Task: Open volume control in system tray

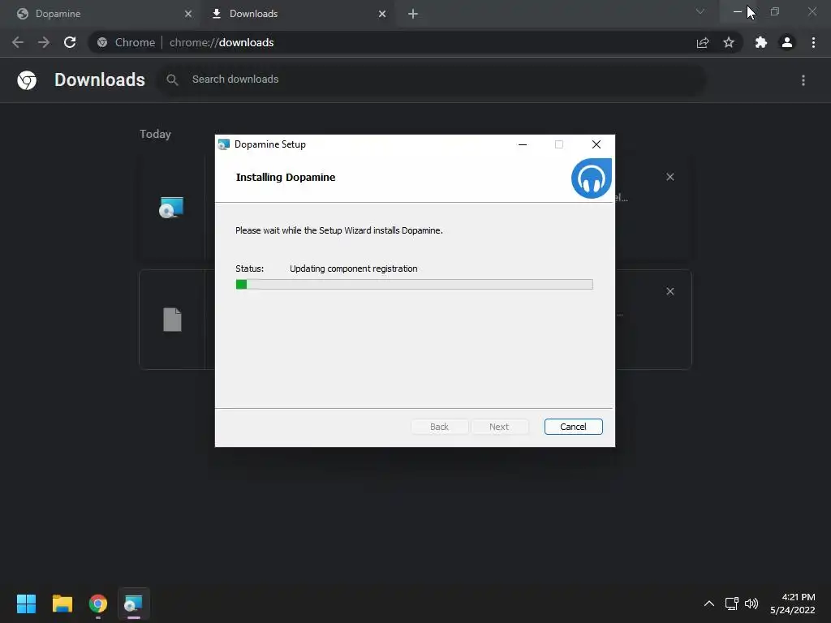Action: [x=751, y=604]
